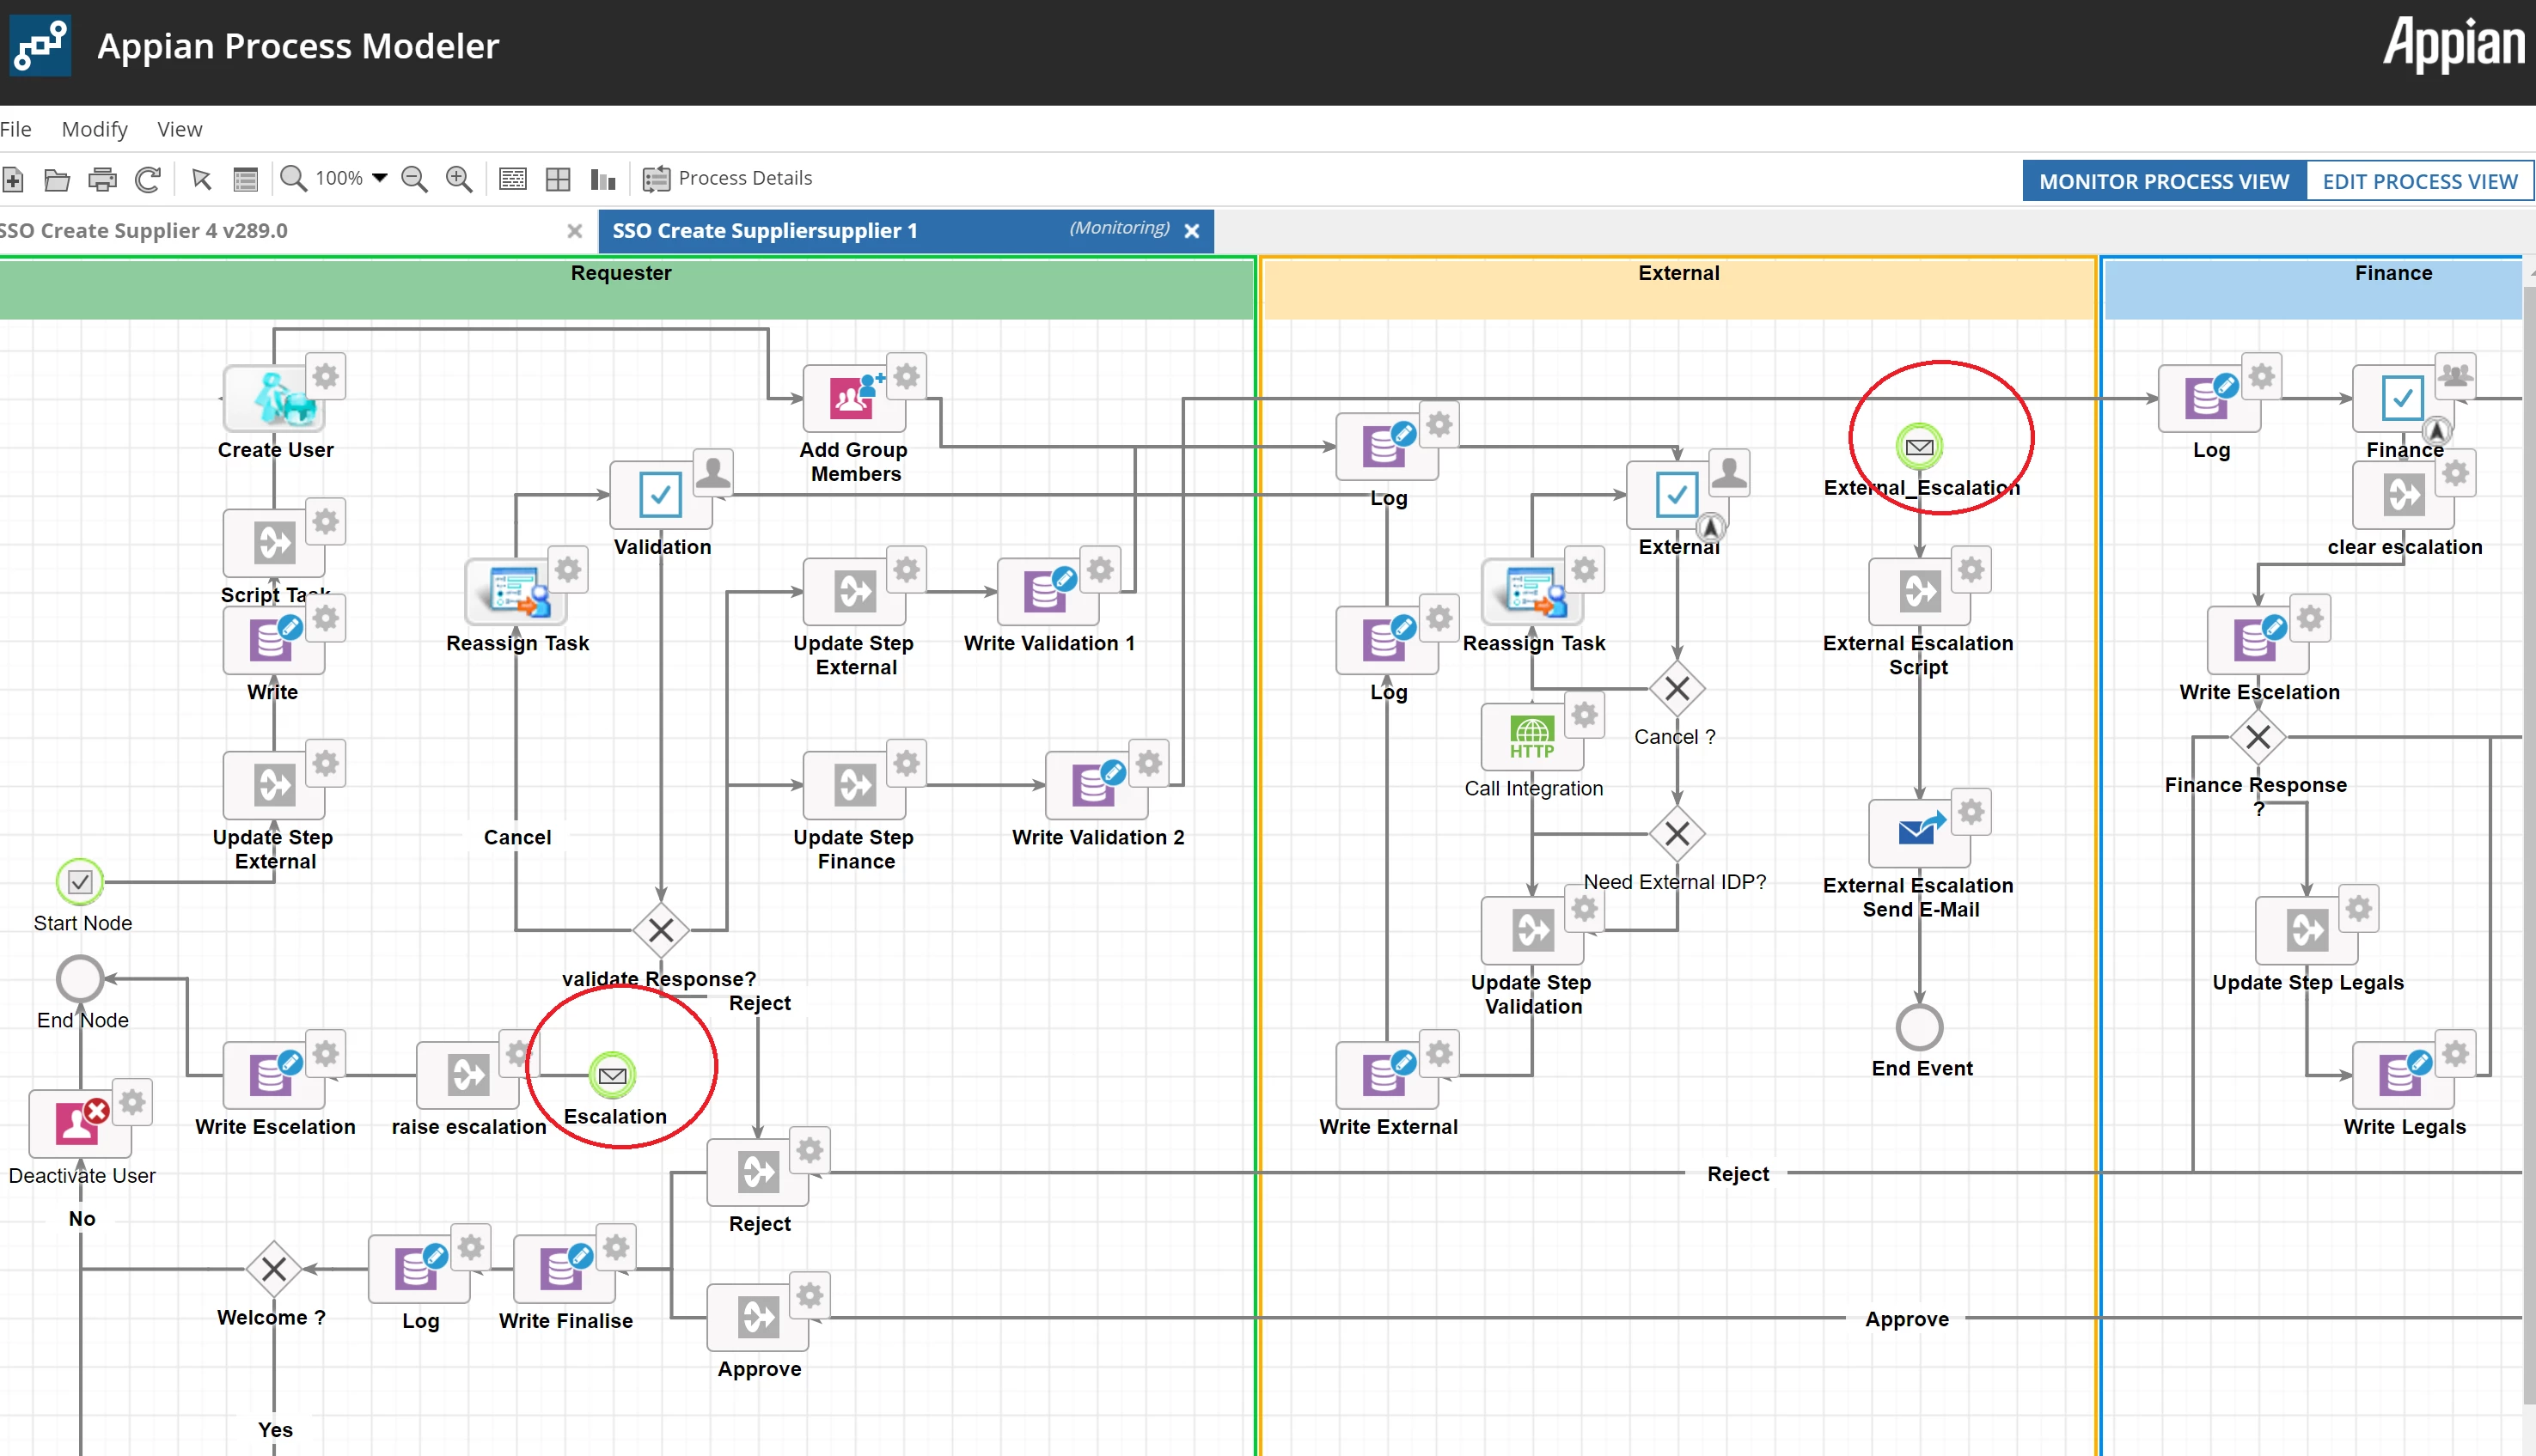
Task: Zoom out with the minus magnifier
Action: coord(414,179)
